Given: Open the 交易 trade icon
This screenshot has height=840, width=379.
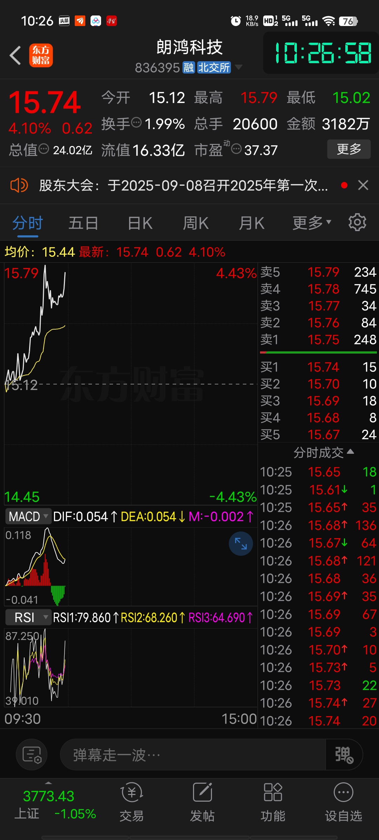Looking at the screenshot, I should tap(132, 802).
